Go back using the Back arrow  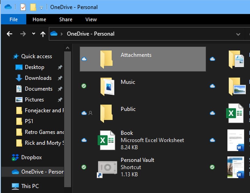[x=10, y=34]
